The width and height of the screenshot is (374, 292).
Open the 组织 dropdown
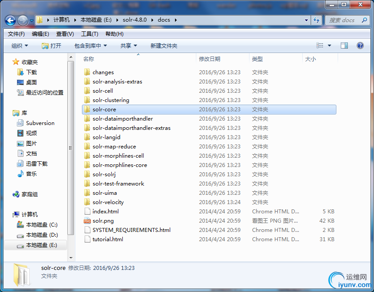click(x=19, y=46)
